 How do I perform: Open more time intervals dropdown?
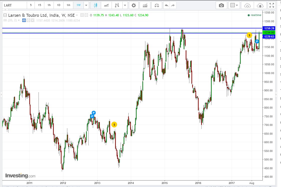pyautogui.click(x=86, y=5)
